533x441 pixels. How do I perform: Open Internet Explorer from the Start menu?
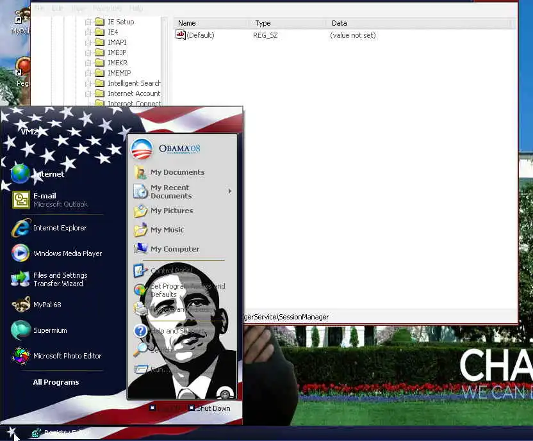click(49, 228)
